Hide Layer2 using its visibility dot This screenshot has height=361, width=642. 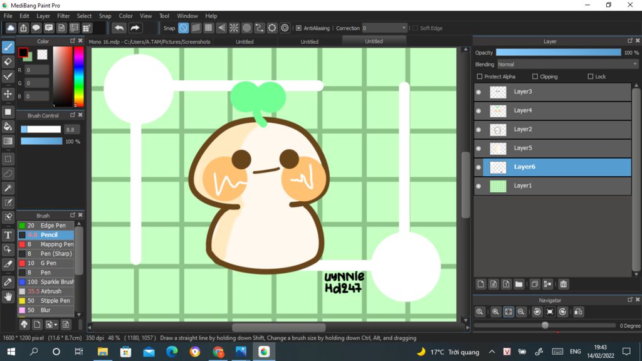click(x=478, y=130)
